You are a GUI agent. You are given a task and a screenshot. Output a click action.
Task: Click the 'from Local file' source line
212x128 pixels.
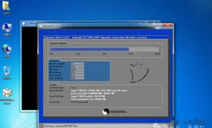pos(93,93)
